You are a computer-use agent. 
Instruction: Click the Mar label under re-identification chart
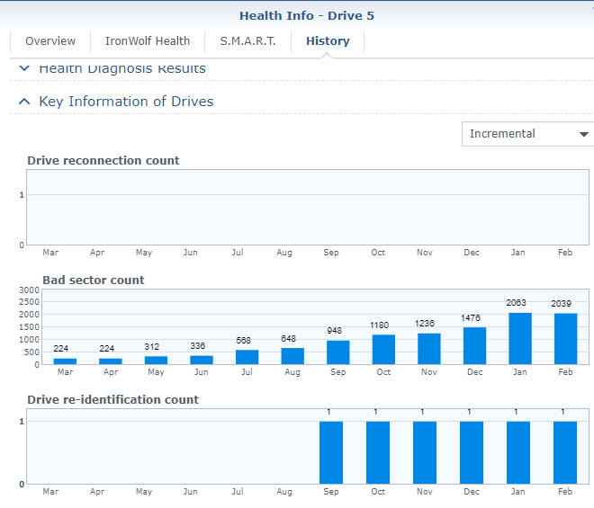point(50,492)
